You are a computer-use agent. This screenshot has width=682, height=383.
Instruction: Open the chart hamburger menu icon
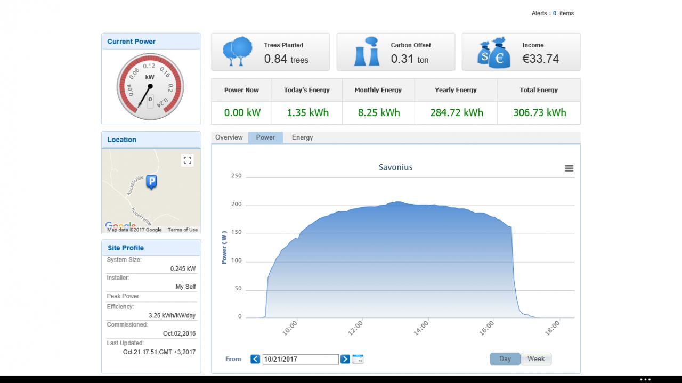(x=569, y=168)
